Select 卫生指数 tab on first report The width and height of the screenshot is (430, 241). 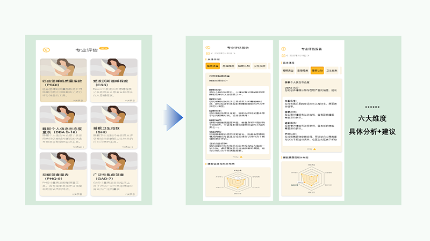click(x=260, y=66)
